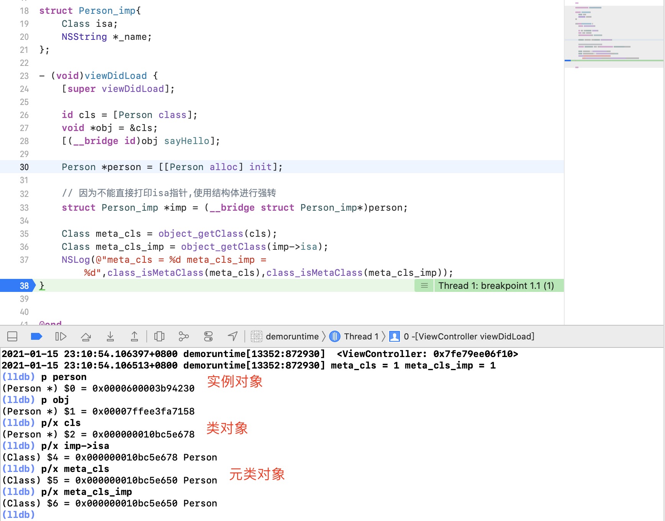Open Debug Memory Graph
This screenshot has height=521, width=665.
184,336
